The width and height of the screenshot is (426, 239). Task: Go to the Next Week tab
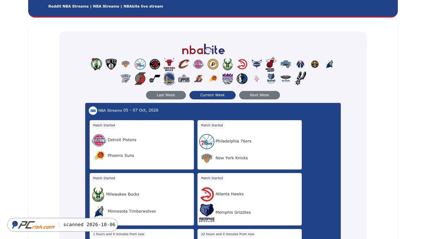click(259, 95)
